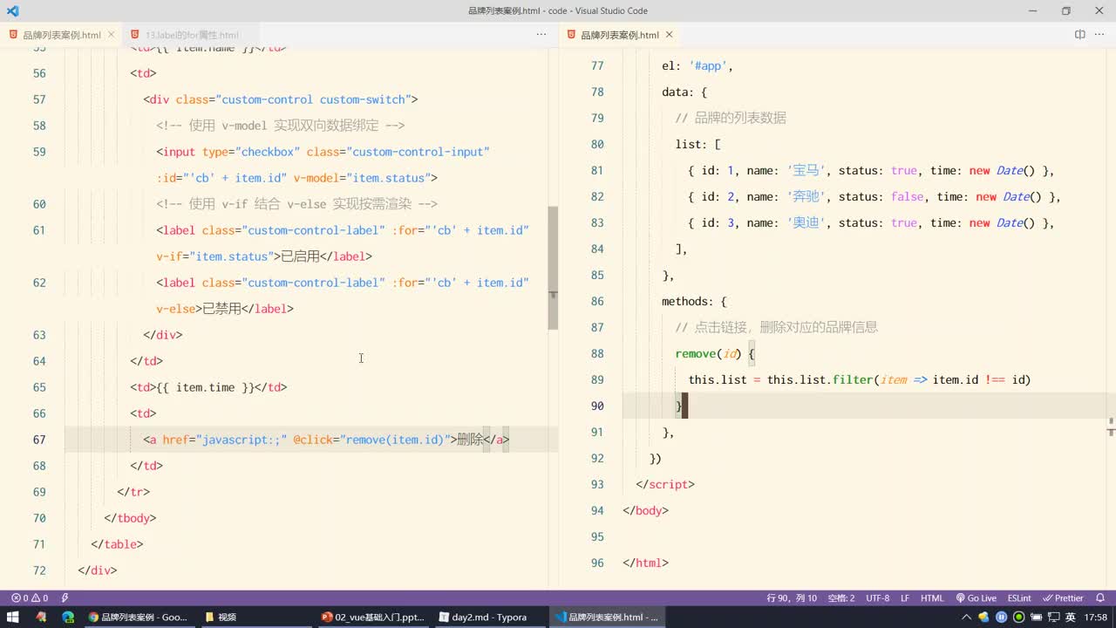Viewport: 1116px width, 628px height.
Task: Click '{{ item.time }}' in left editor
Action: pos(205,387)
